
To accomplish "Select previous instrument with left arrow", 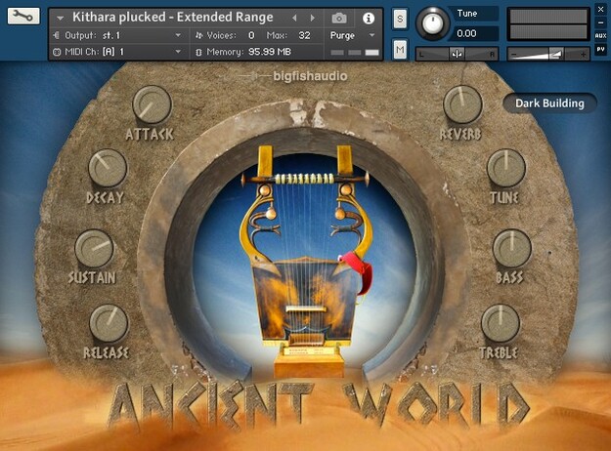I will pos(294,18).
